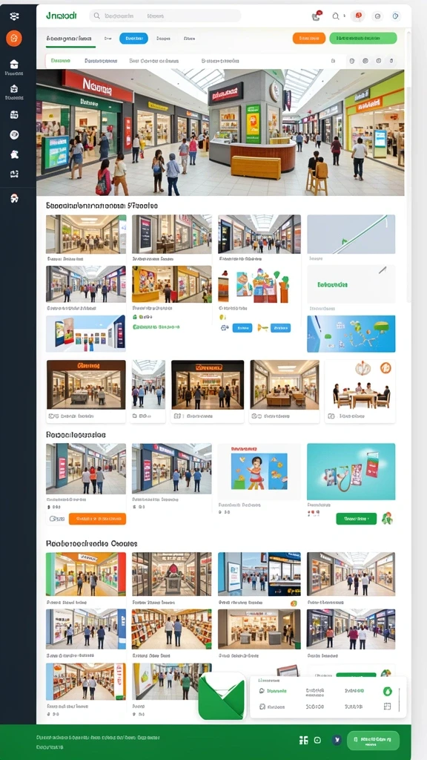Open the green envelope mail icon

[x=222, y=696]
